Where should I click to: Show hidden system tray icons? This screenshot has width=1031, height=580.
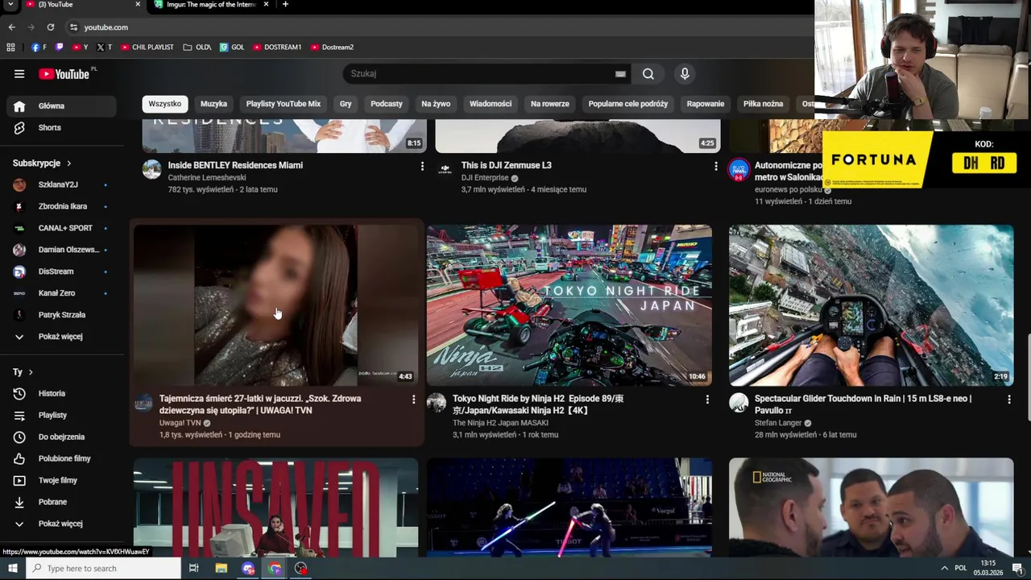pyautogui.click(x=944, y=568)
